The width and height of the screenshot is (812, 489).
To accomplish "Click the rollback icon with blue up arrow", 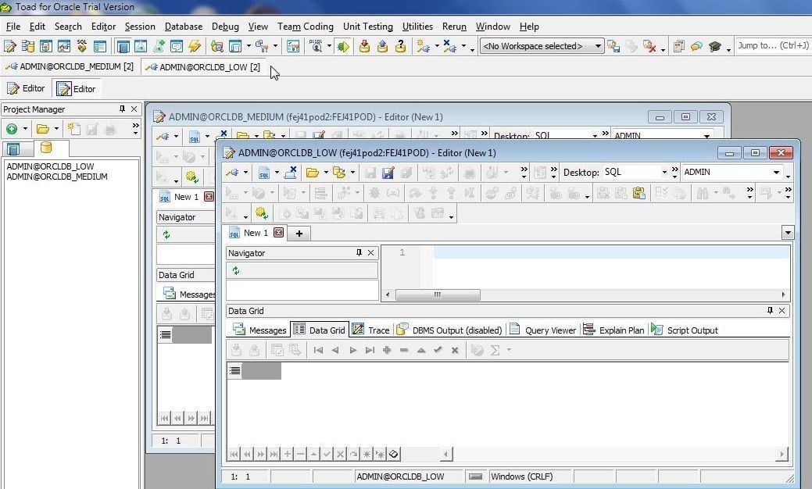I will [383, 46].
